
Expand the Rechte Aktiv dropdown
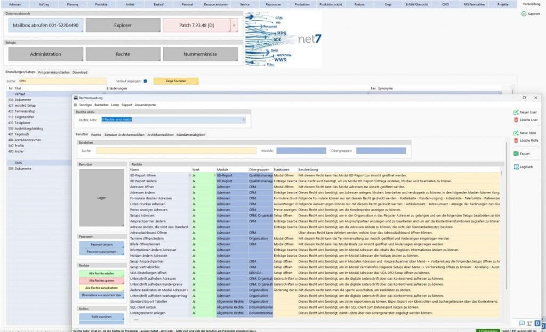click(244, 120)
